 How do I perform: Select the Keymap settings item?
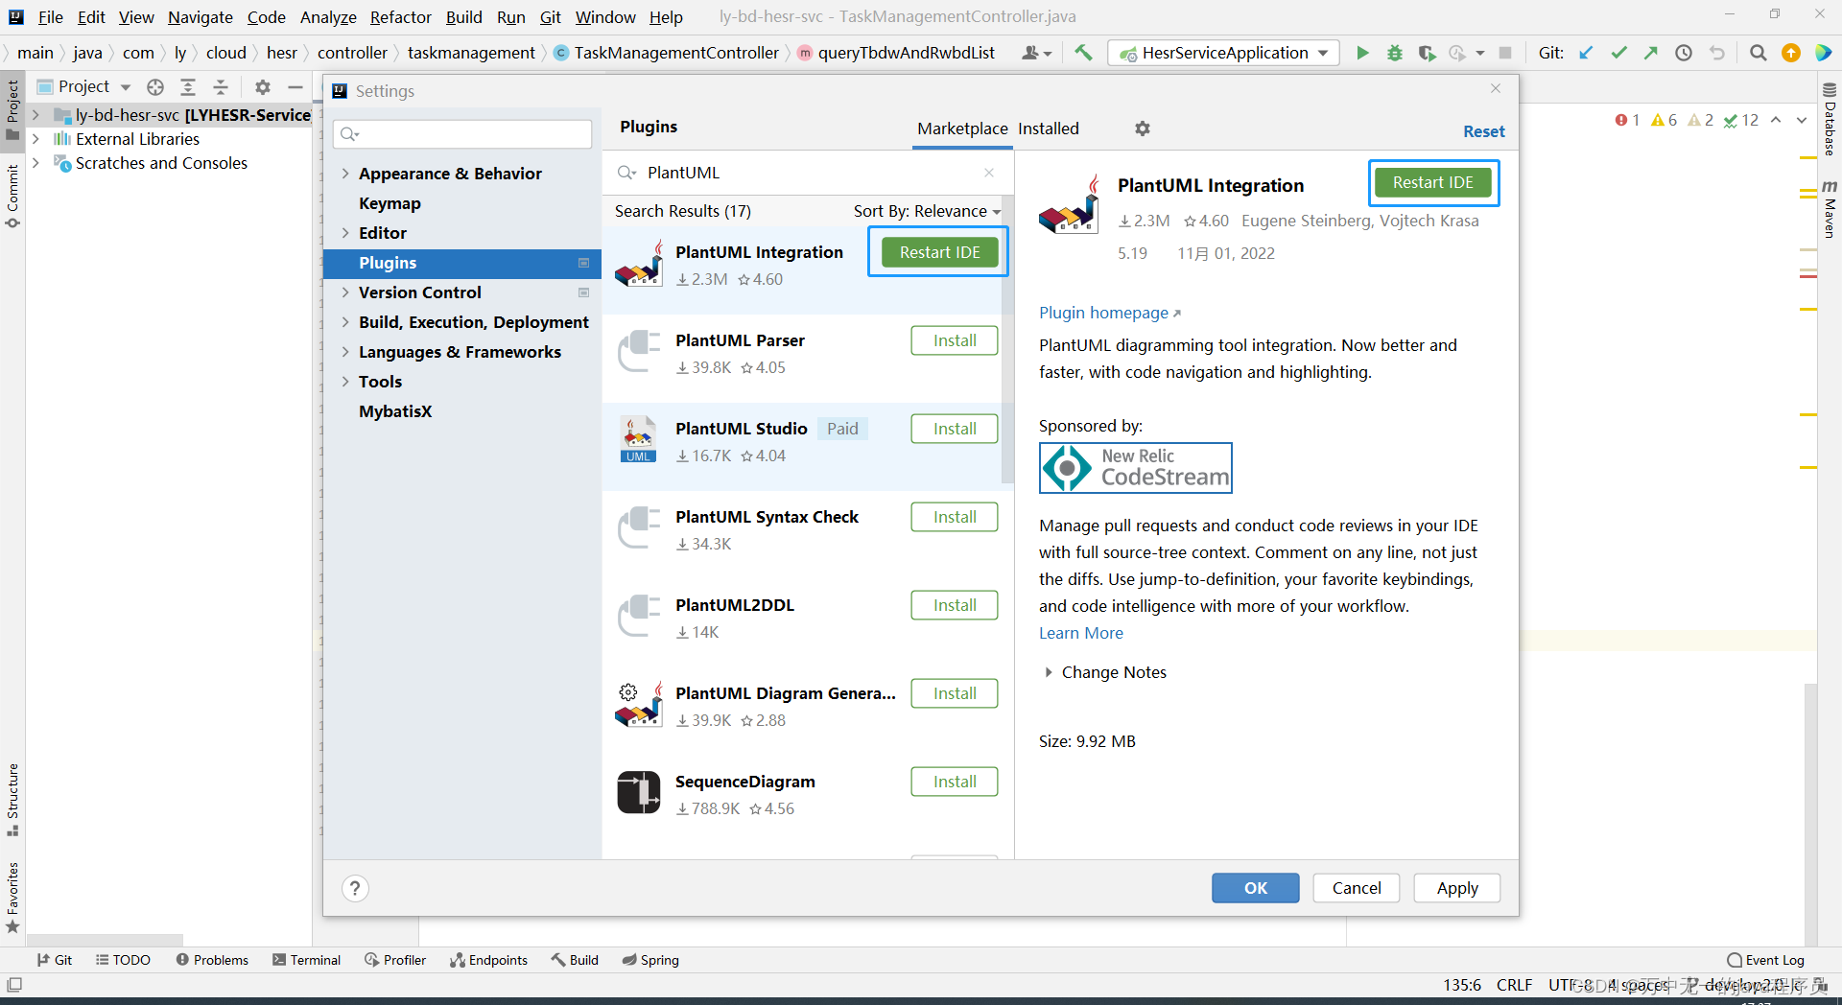[390, 203]
